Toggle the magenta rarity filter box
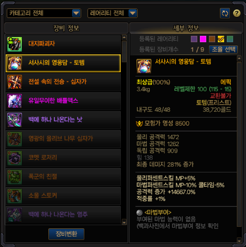246x247 pixels. coord(203,39)
